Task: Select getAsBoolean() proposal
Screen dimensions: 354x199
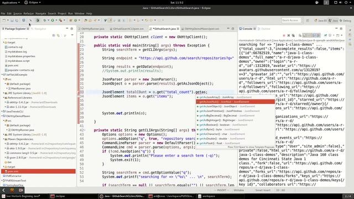Action: click(x=235, y=125)
